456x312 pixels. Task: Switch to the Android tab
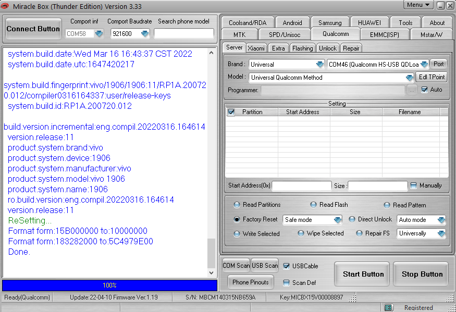pos(292,23)
